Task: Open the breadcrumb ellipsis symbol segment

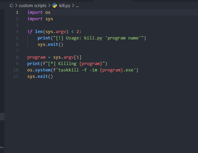Action: click(77, 6)
